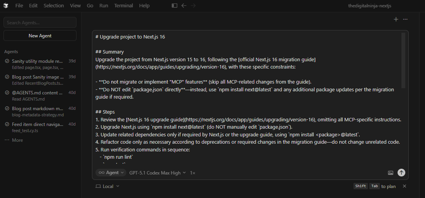425x198 pixels.
Task: Click checkmark icon beside Sanity utility module
Action: click(7, 61)
